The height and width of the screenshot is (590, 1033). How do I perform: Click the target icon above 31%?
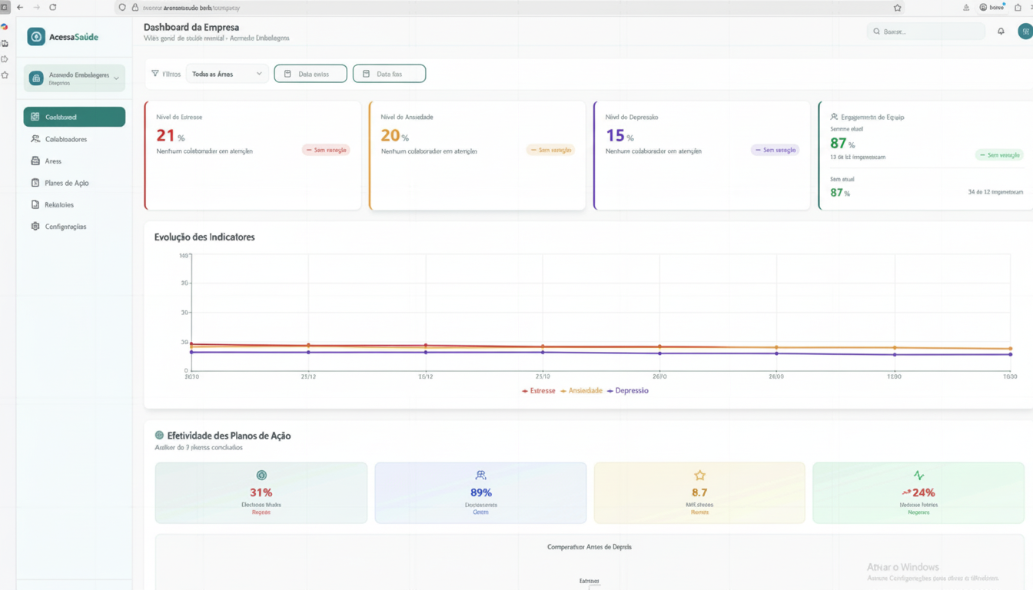261,476
